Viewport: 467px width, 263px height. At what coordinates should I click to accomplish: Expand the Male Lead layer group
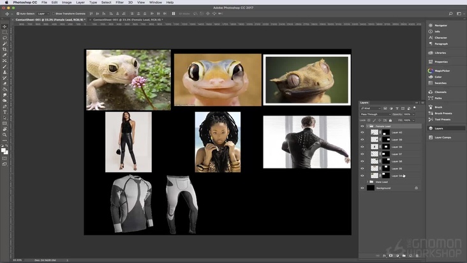pyautogui.click(x=366, y=182)
